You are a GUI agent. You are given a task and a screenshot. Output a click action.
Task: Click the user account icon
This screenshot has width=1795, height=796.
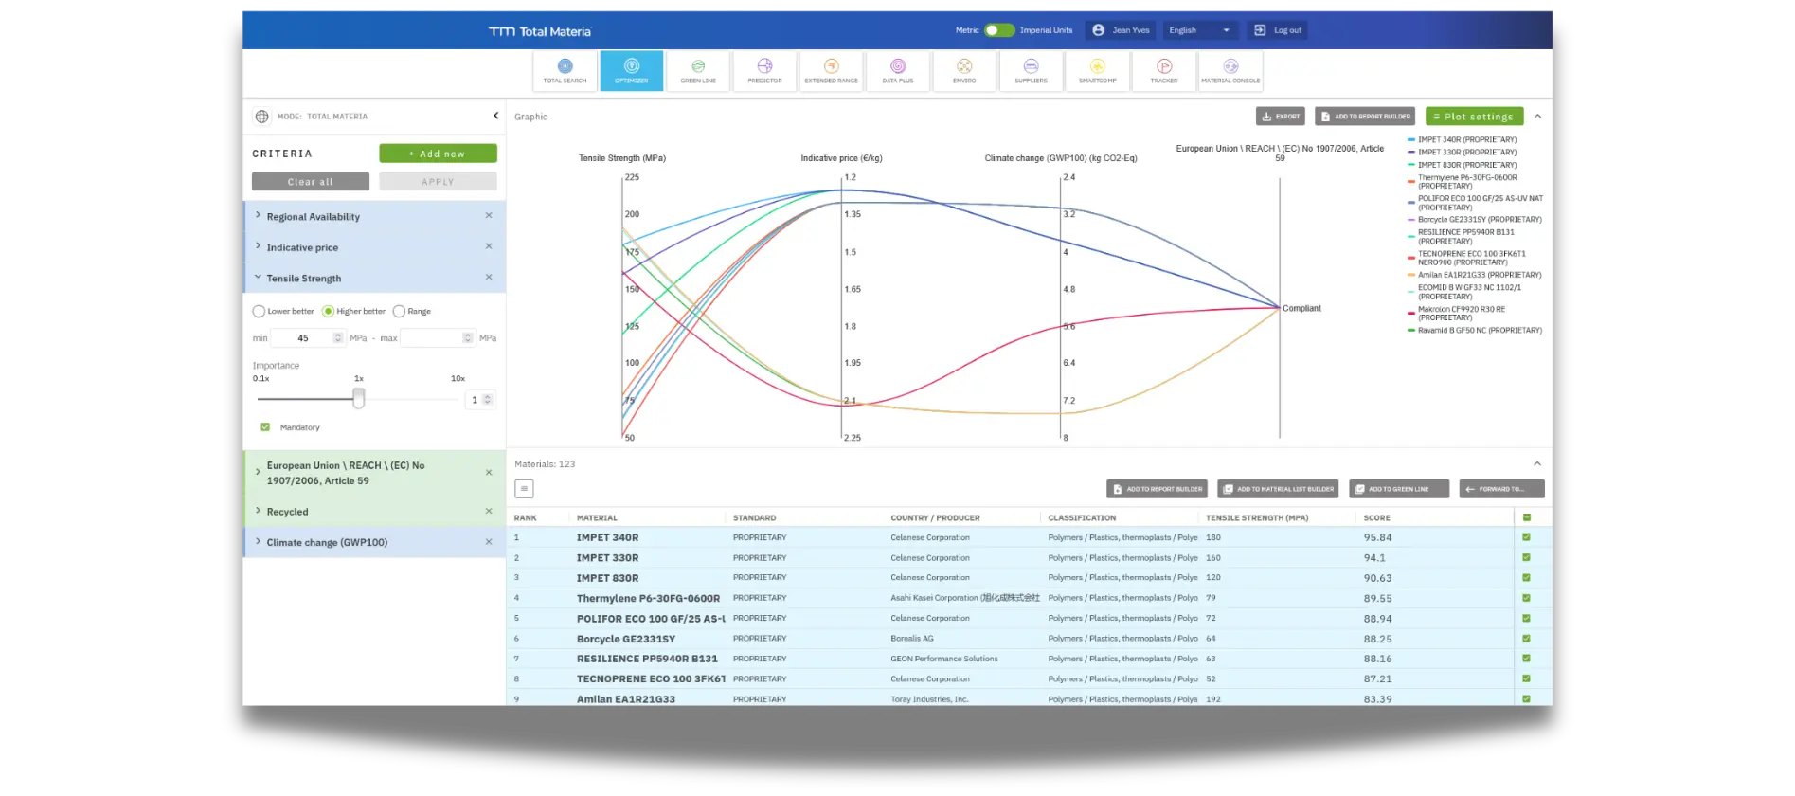pyautogui.click(x=1098, y=30)
